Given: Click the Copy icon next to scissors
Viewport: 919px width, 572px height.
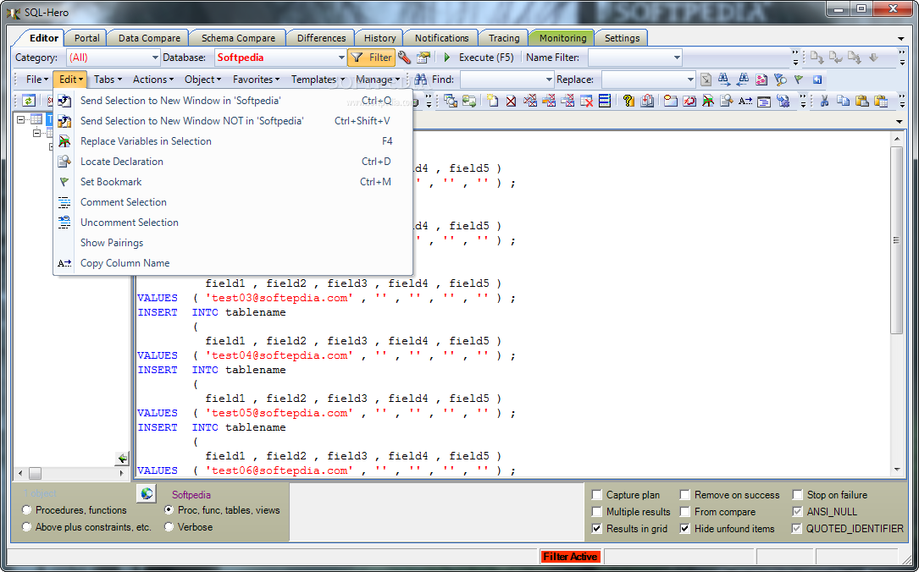Looking at the screenshot, I should (843, 101).
